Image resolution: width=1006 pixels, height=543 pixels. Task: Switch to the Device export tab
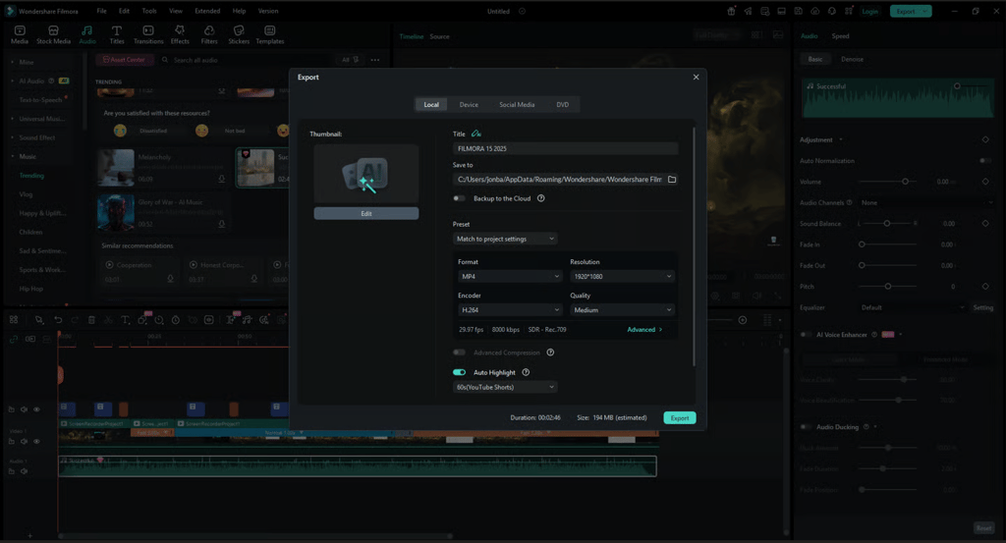(x=469, y=104)
